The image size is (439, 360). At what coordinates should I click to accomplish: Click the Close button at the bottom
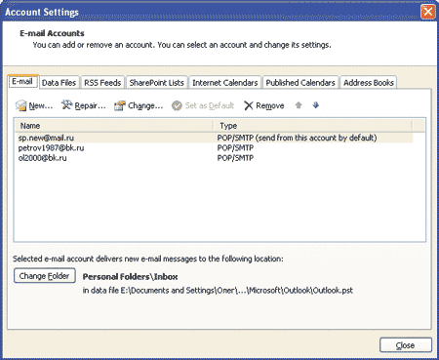[406, 345]
